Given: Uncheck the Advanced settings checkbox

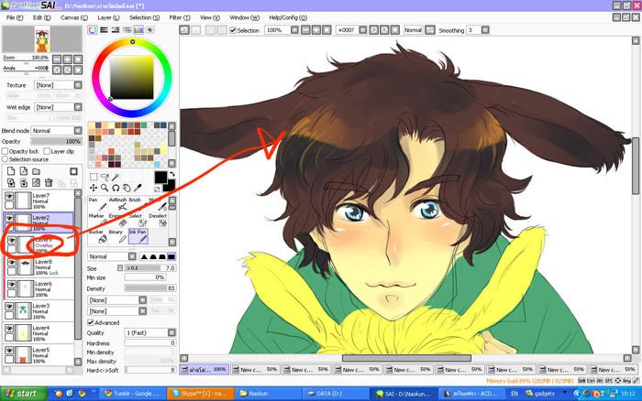Looking at the screenshot, I should 91,322.
